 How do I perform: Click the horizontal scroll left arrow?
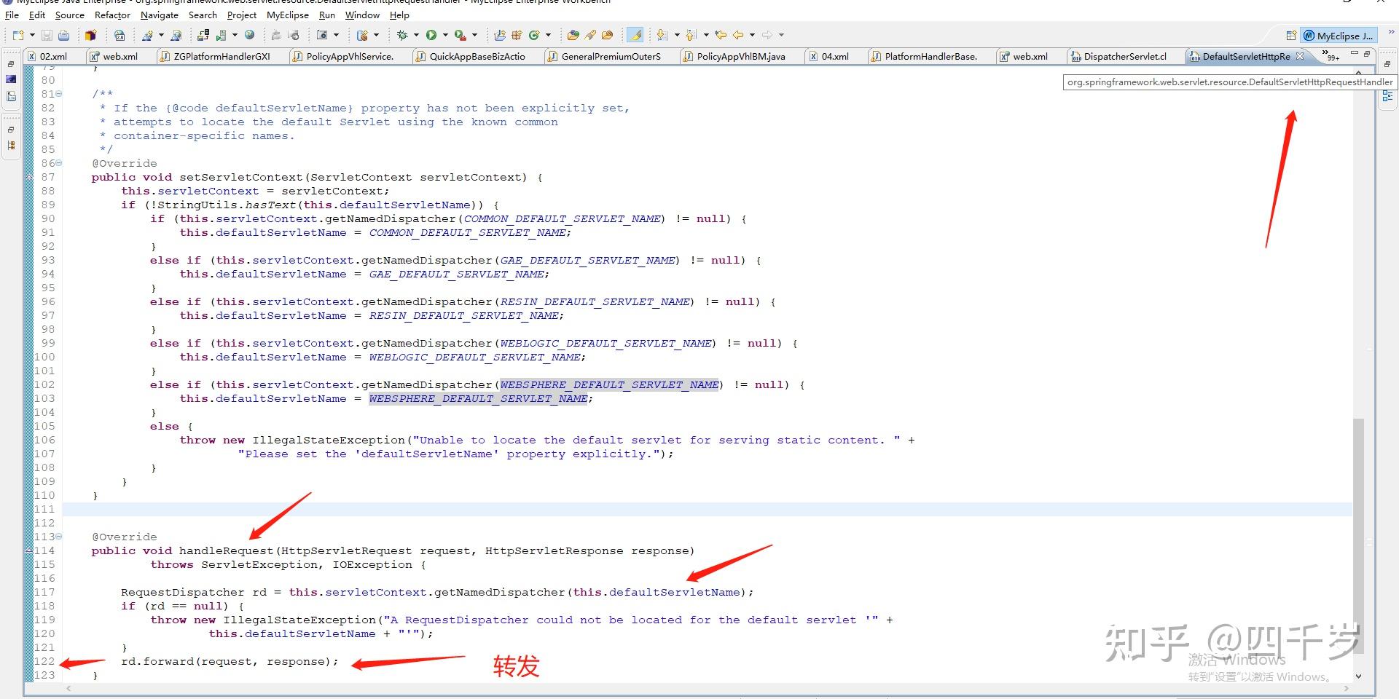tap(68, 688)
